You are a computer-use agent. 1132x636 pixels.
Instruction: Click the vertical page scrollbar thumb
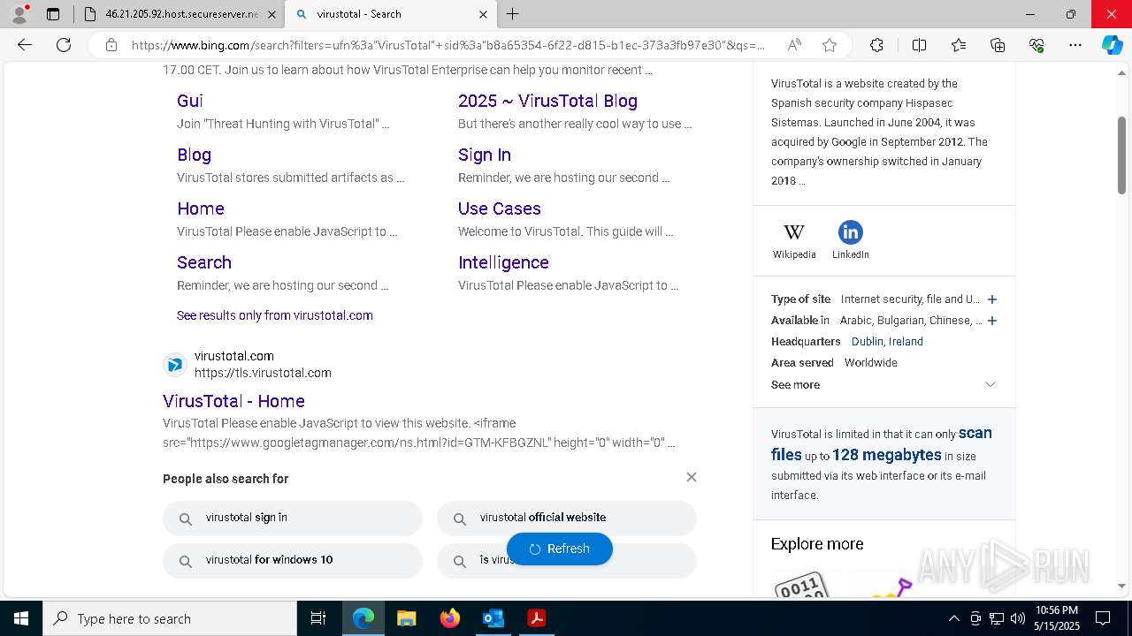[1122, 155]
